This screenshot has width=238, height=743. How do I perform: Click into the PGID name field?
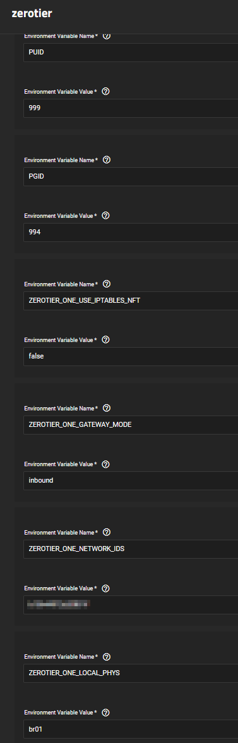click(x=131, y=177)
